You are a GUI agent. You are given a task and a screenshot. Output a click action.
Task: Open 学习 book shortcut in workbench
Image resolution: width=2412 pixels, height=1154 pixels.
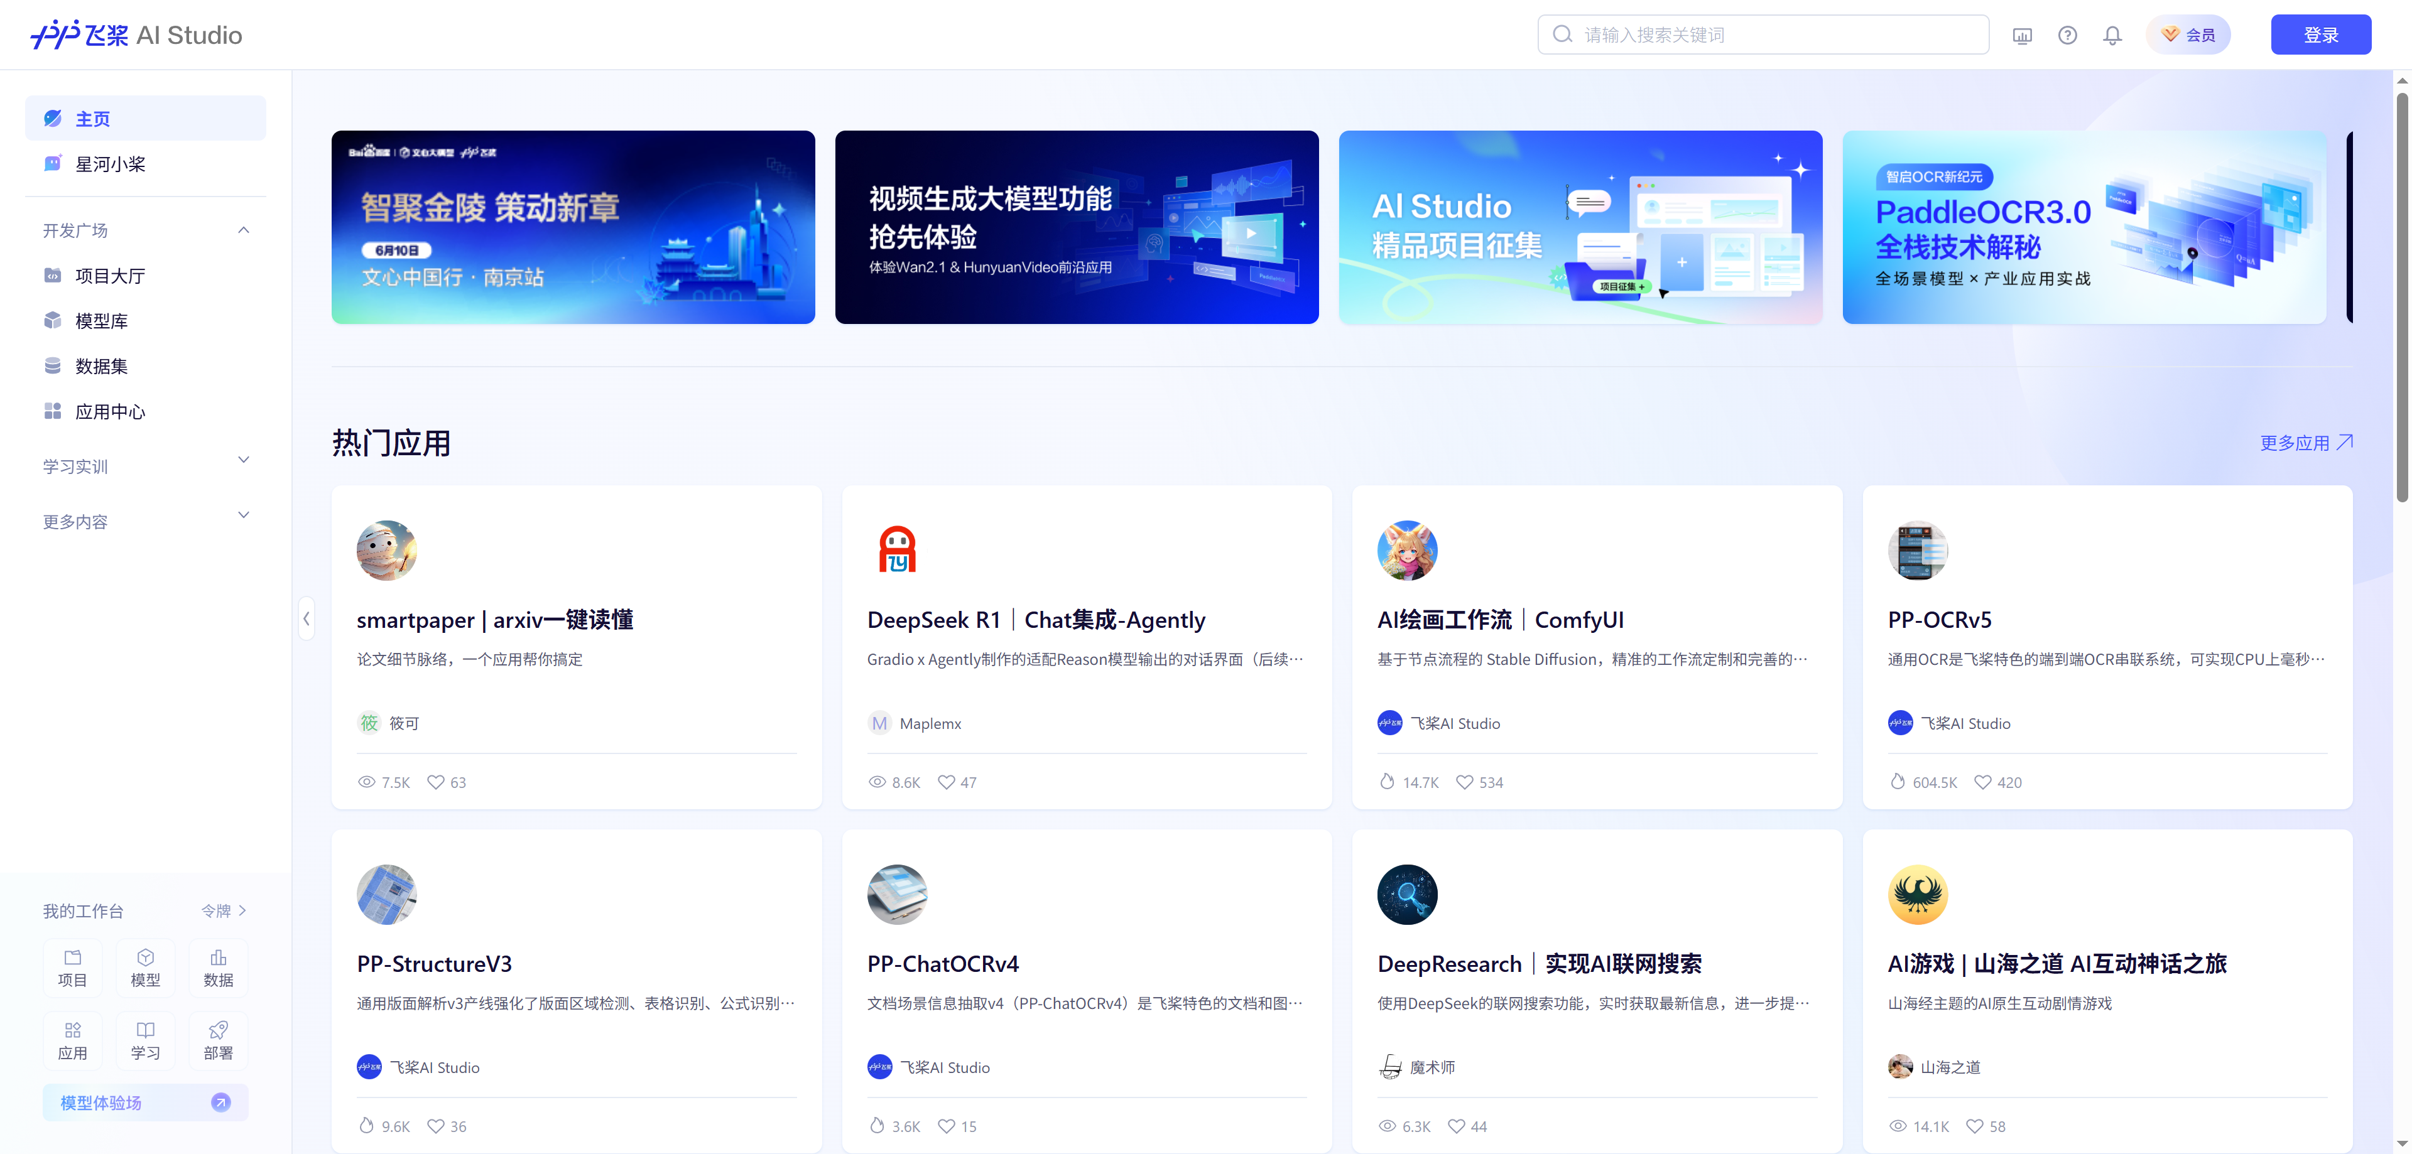(x=145, y=1040)
